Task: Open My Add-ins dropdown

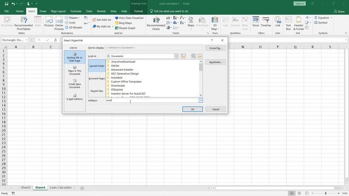Action: pyautogui.click(x=103, y=27)
